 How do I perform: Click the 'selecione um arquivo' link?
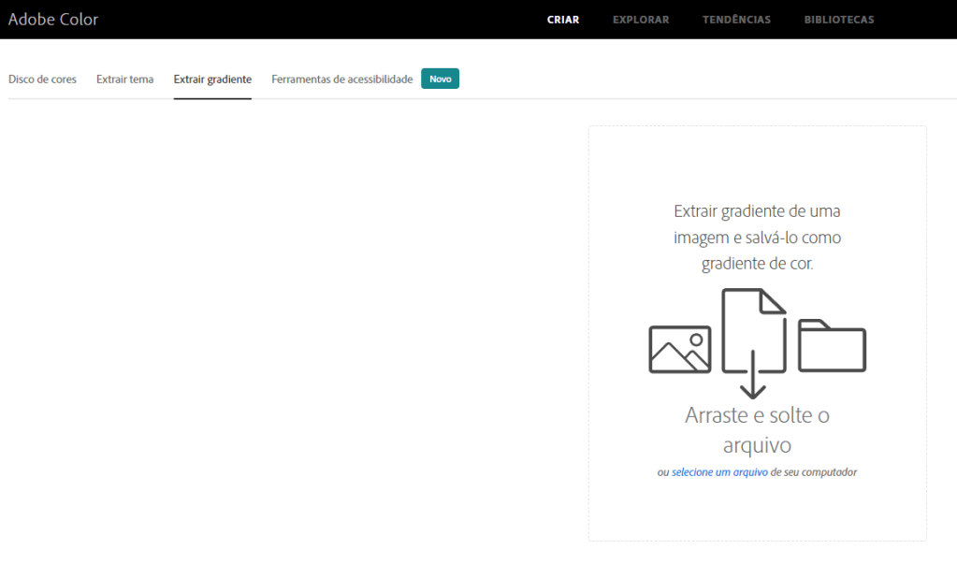click(x=719, y=472)
